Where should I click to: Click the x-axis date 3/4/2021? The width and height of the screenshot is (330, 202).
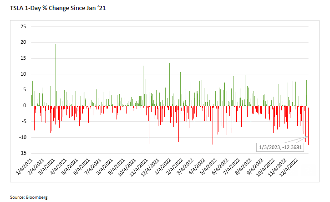pos(47,166)
